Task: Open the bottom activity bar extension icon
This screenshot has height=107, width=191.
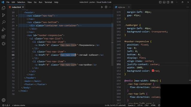Action: coord(4,44)
